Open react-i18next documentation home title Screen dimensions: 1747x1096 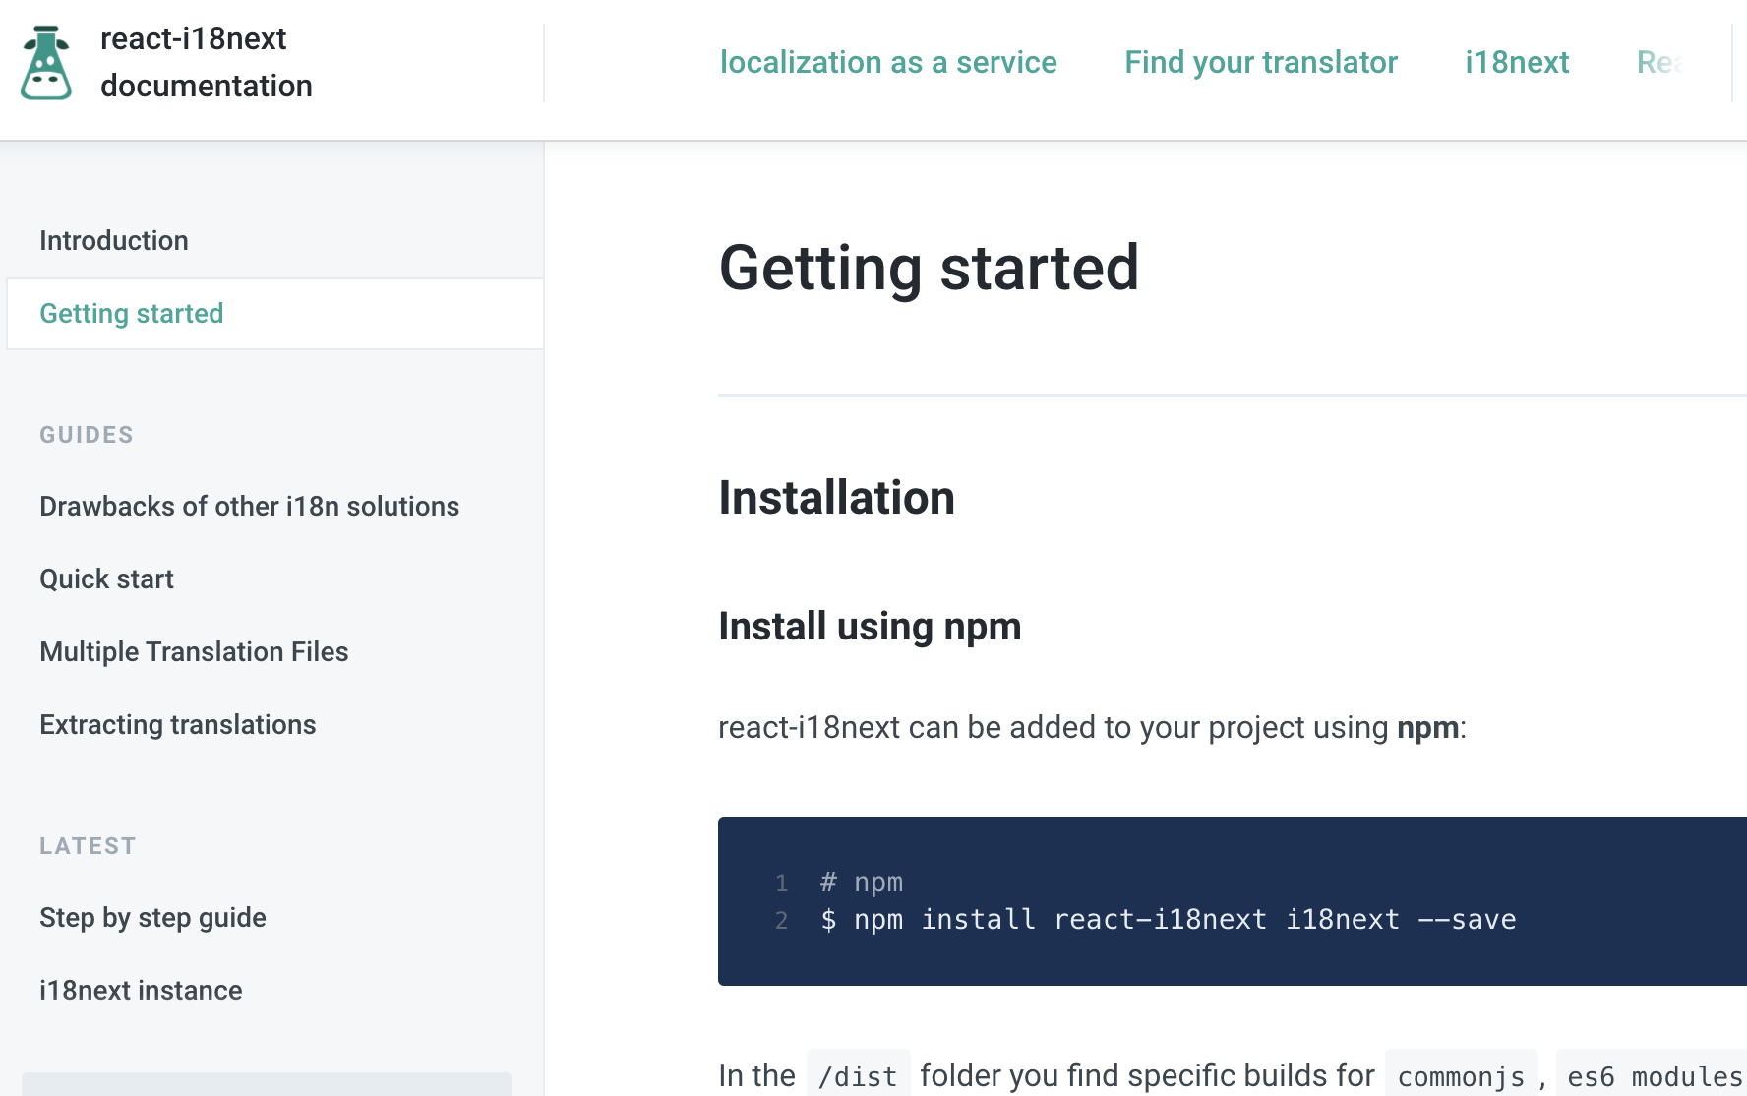tap(206, 62)
